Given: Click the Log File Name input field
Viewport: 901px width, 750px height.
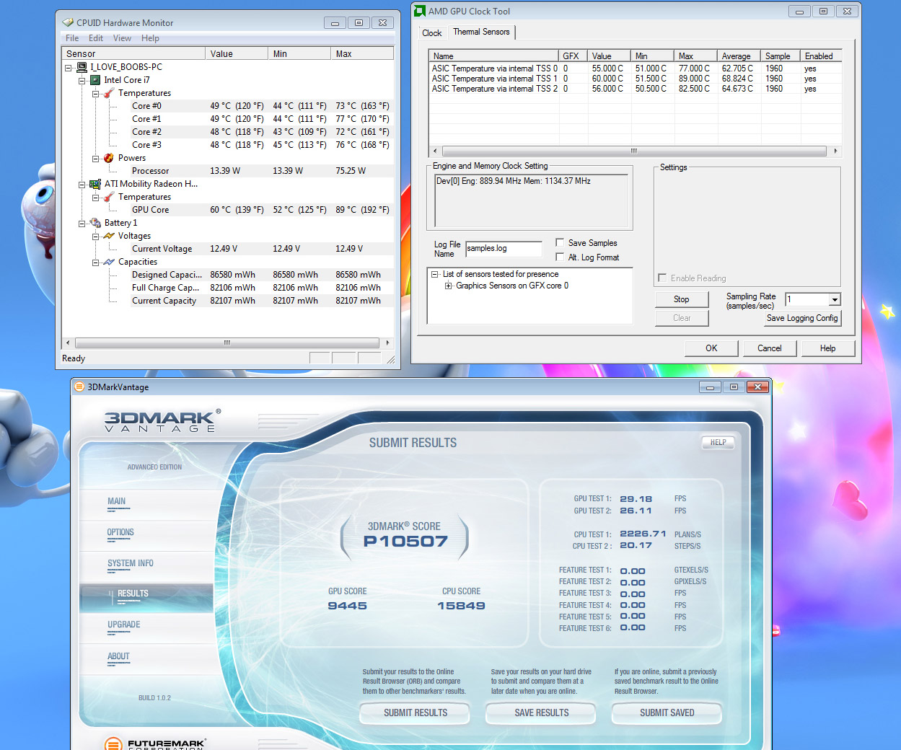Looking at the screenshot, I should (x=504, y=249).
